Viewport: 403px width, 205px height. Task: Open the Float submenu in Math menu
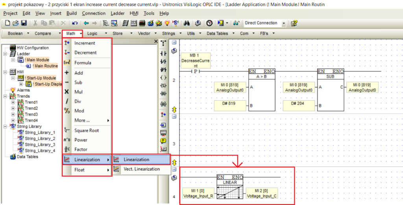(87, 170)
